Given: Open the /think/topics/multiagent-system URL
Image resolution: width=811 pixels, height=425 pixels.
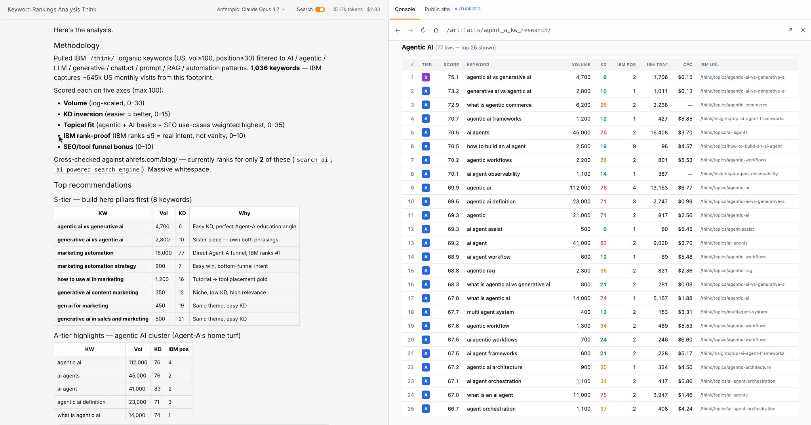Looking at the screenshot, I should (733, 312).
